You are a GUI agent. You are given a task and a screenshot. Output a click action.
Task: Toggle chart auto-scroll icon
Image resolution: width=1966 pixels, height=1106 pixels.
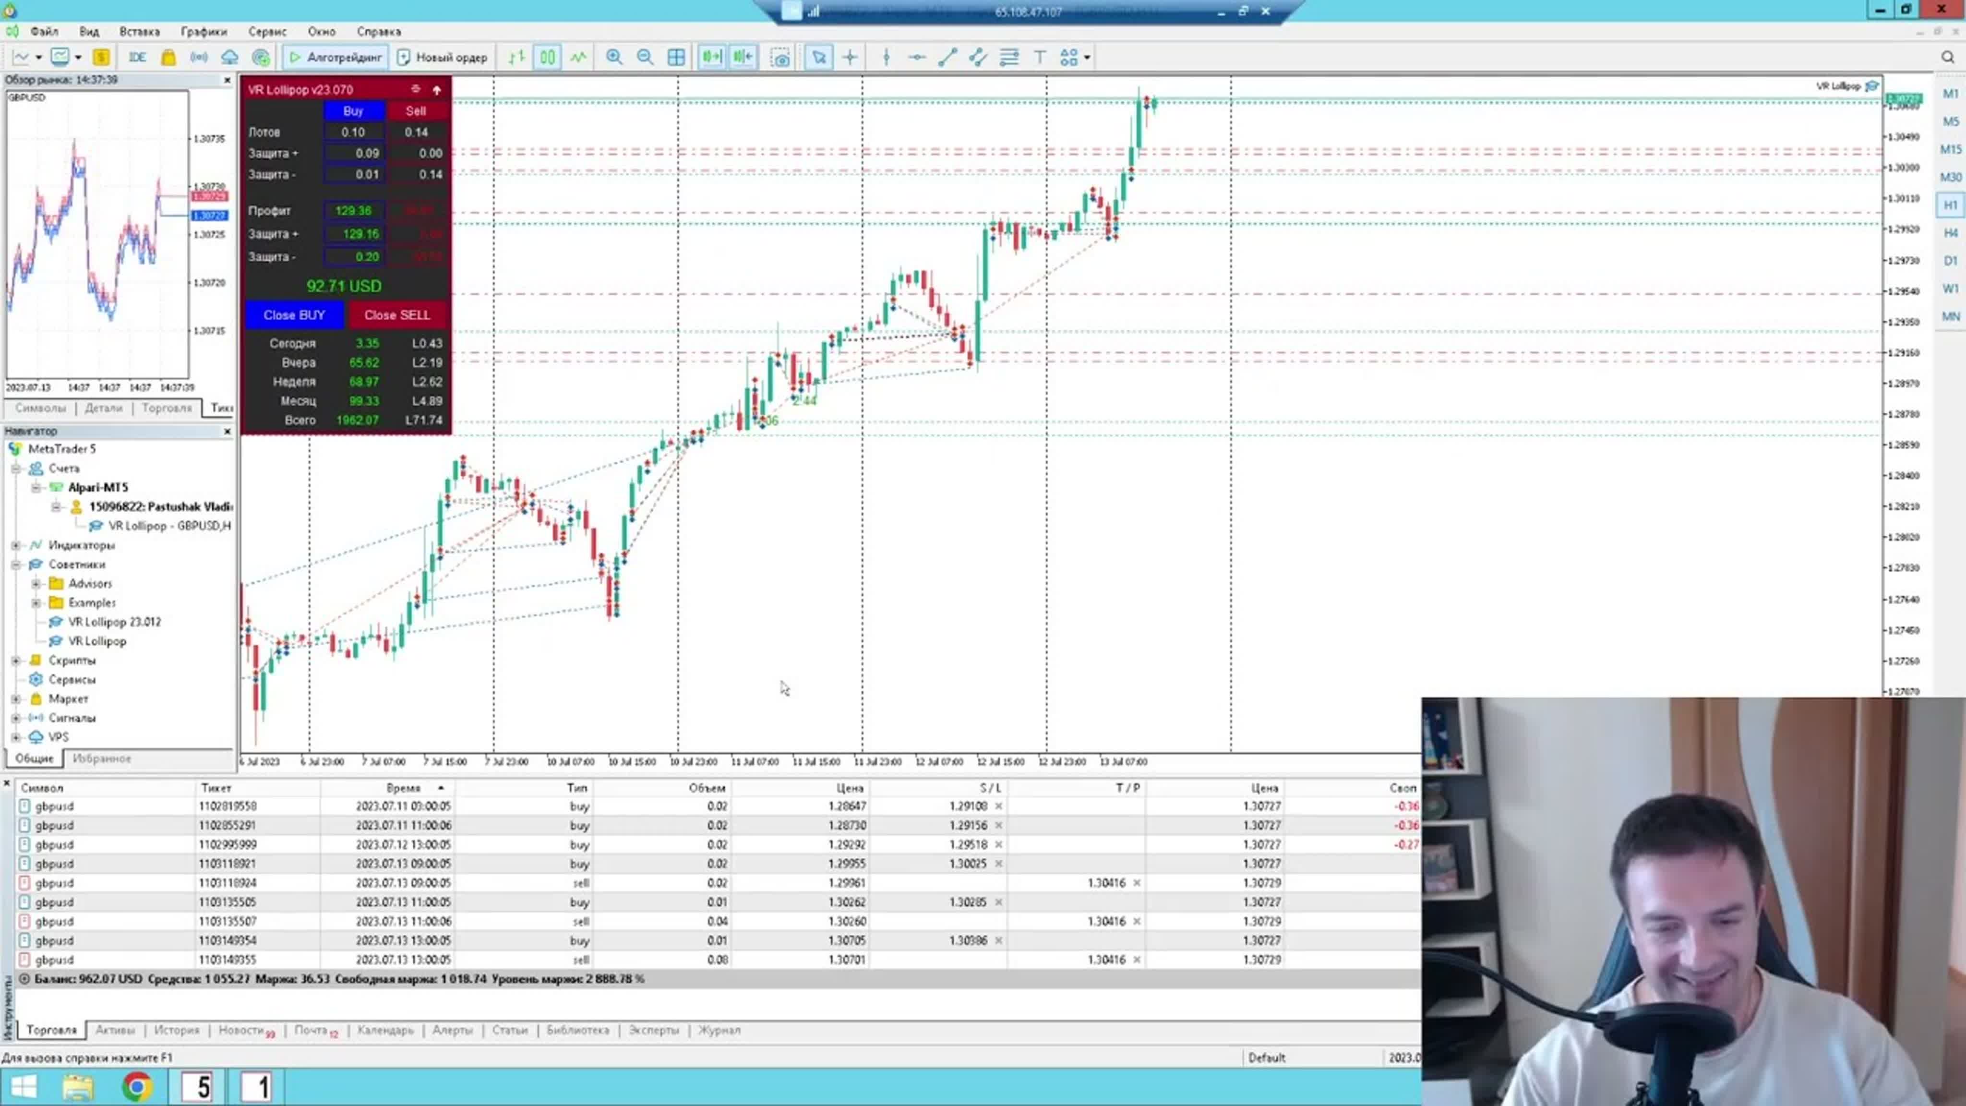point(711,57)
